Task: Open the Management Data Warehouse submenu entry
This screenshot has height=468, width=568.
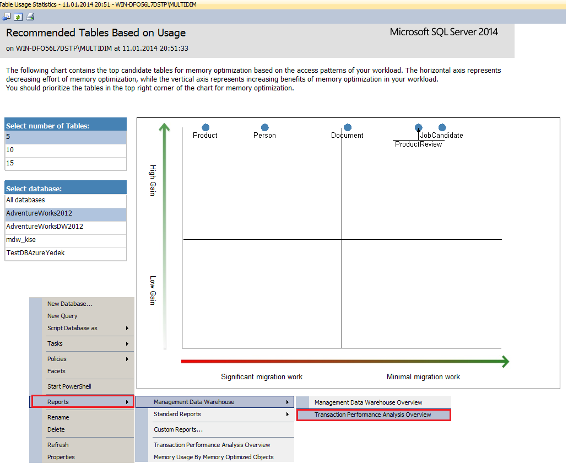Action: [215, 402]
